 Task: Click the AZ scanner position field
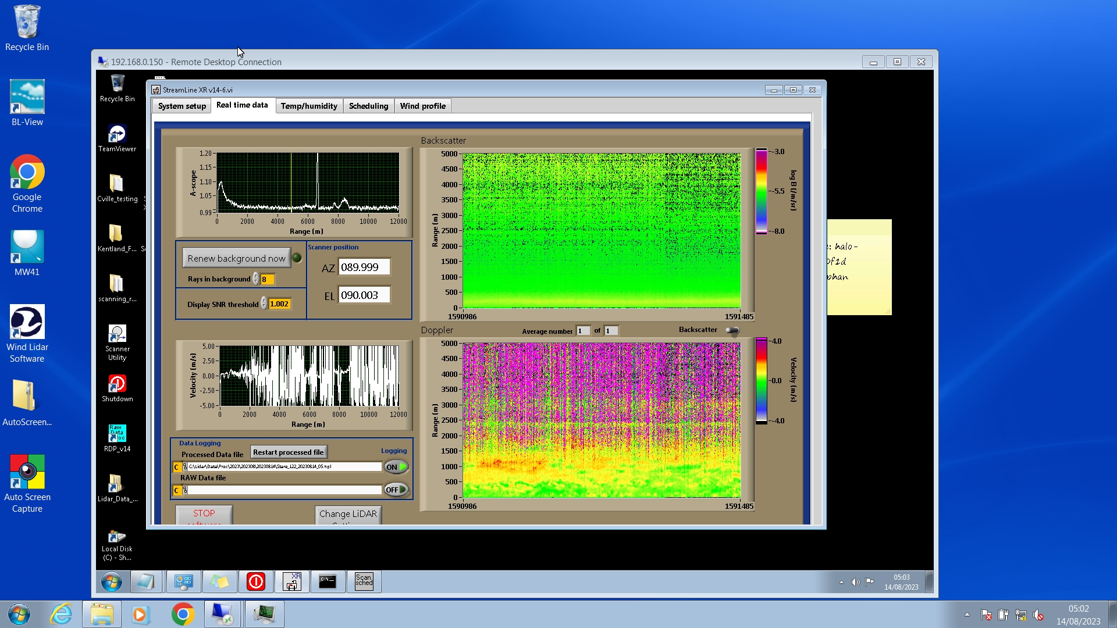tap(364, 267)
